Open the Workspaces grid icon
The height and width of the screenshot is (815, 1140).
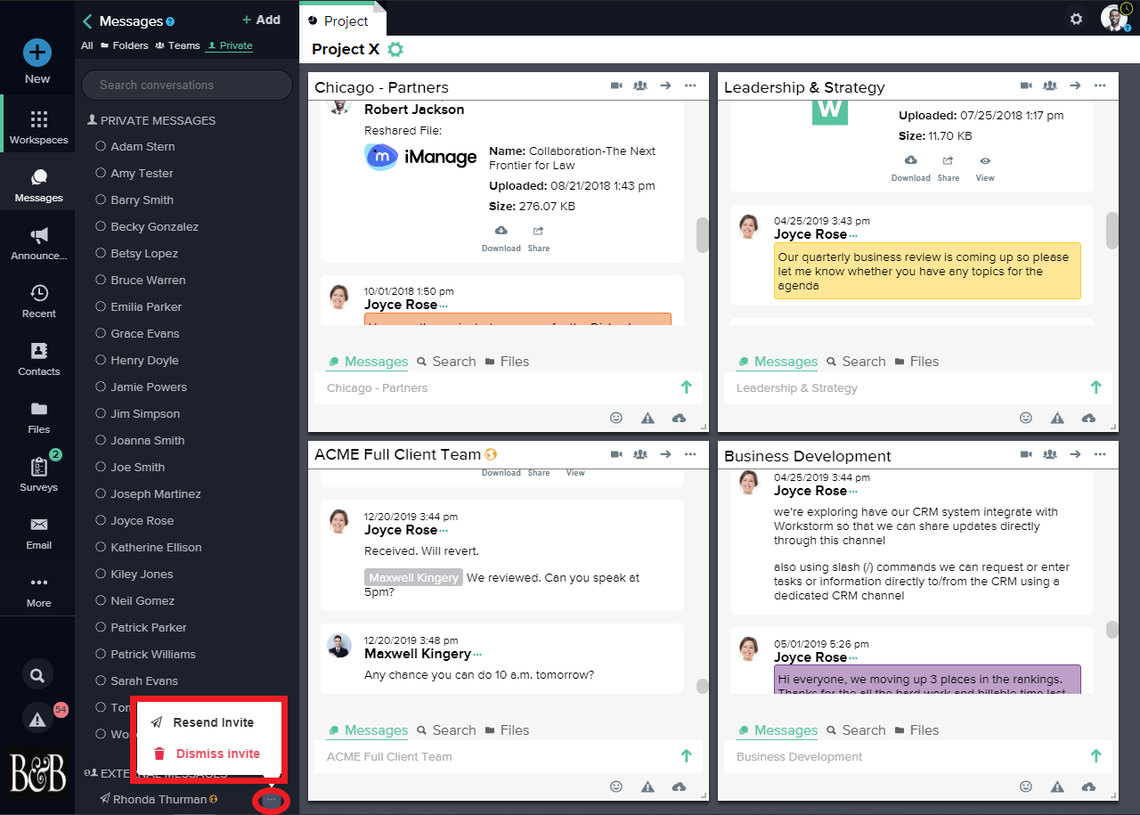38,119
